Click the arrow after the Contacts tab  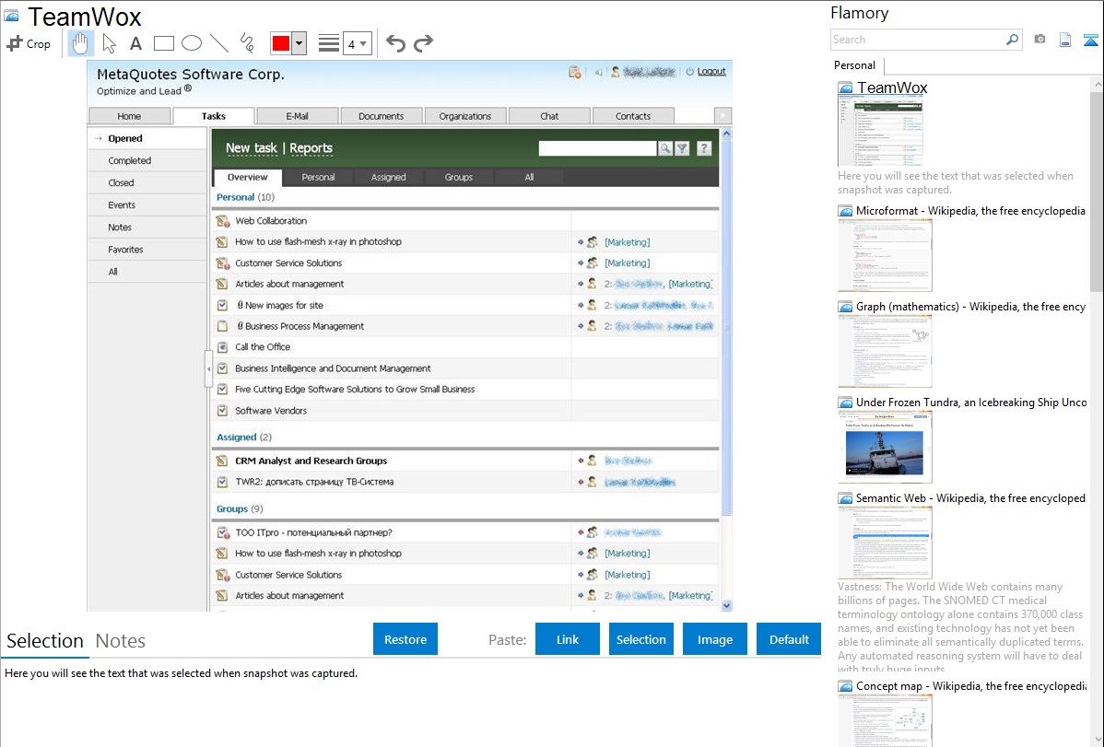722,116
